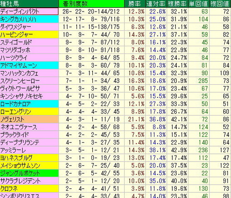Click the 連対率 column header
Image resolution: width=231 pixels, height=198 pixels.
(x=156, y=4)
